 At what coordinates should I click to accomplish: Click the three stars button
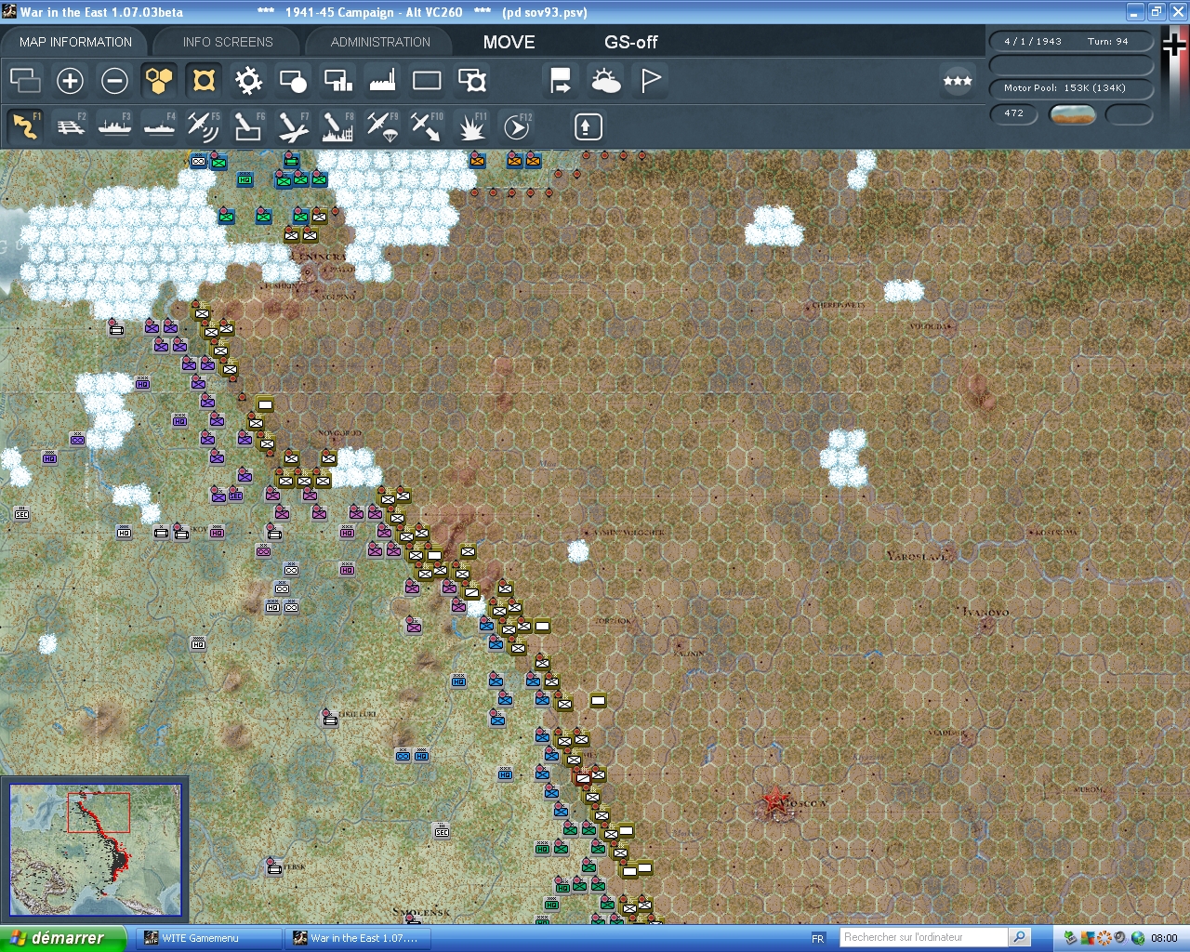[x=958, y=81]
